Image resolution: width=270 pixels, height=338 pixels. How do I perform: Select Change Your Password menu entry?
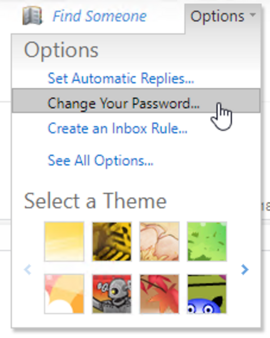click(x=136, y=100)
